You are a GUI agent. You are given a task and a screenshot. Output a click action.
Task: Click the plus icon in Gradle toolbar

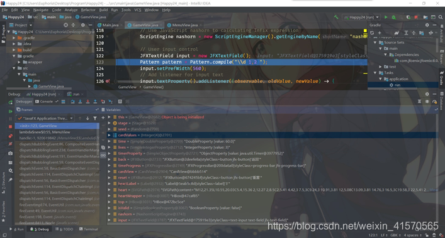tap(380, 33)
